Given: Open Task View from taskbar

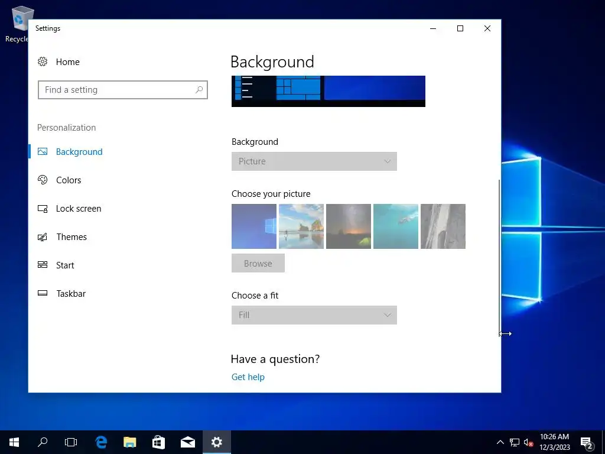Looking at the screenshot, I should pos(71,442).
